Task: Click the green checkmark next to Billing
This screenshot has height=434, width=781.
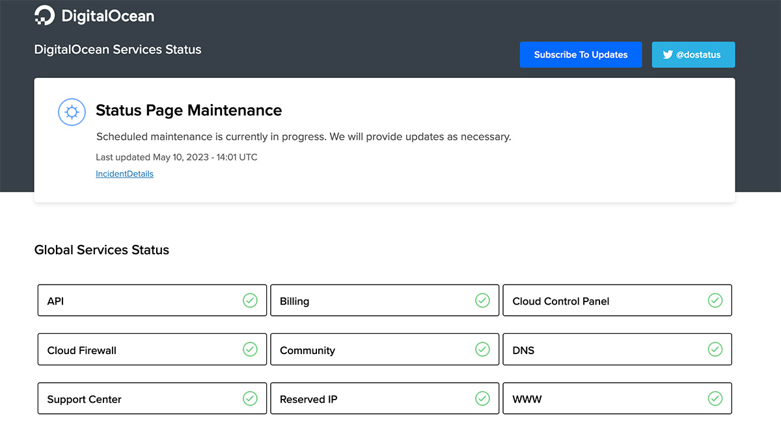Action: tap(483, 300)
